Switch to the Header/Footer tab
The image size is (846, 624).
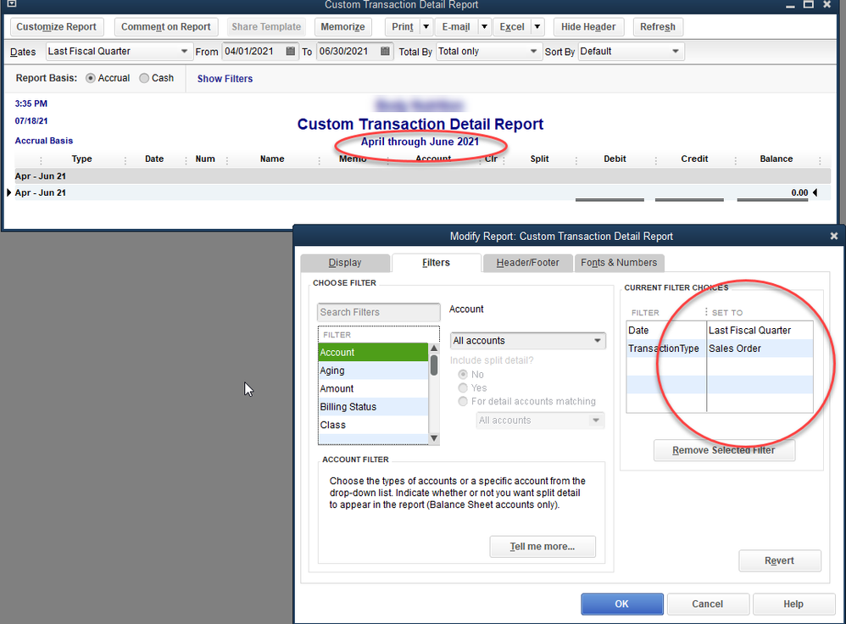(526, 263)
